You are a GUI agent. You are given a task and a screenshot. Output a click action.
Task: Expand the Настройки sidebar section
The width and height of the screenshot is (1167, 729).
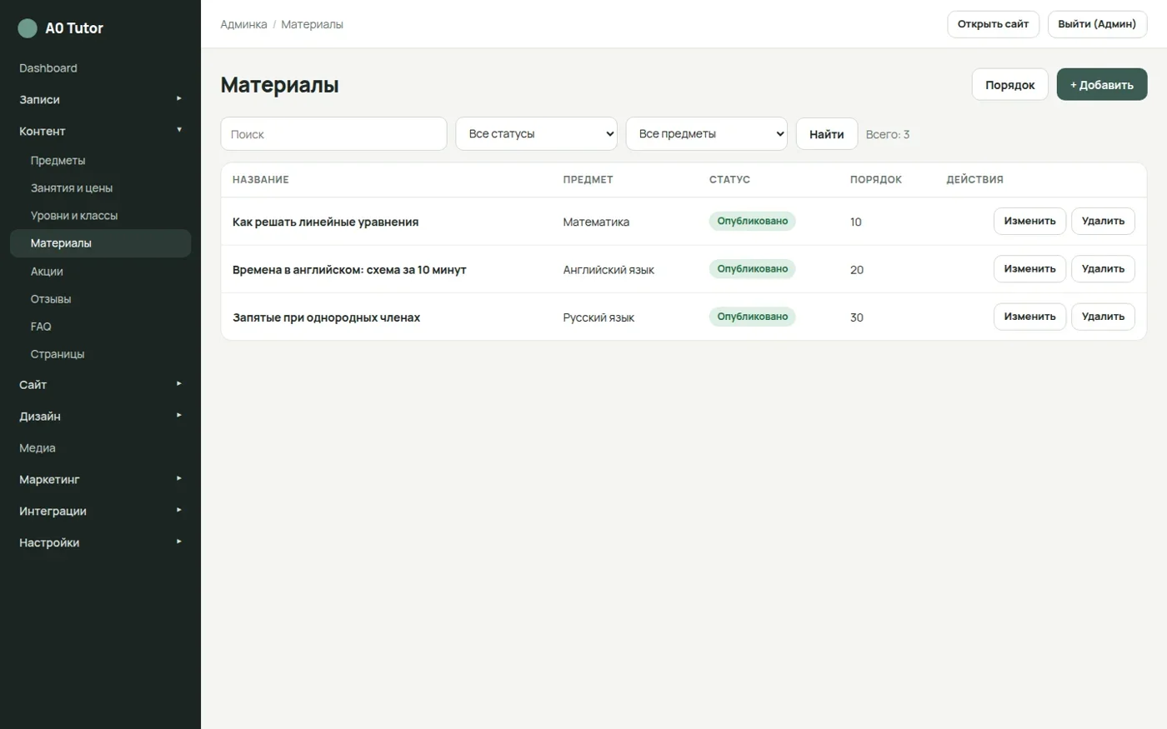(x=100, y=542)
